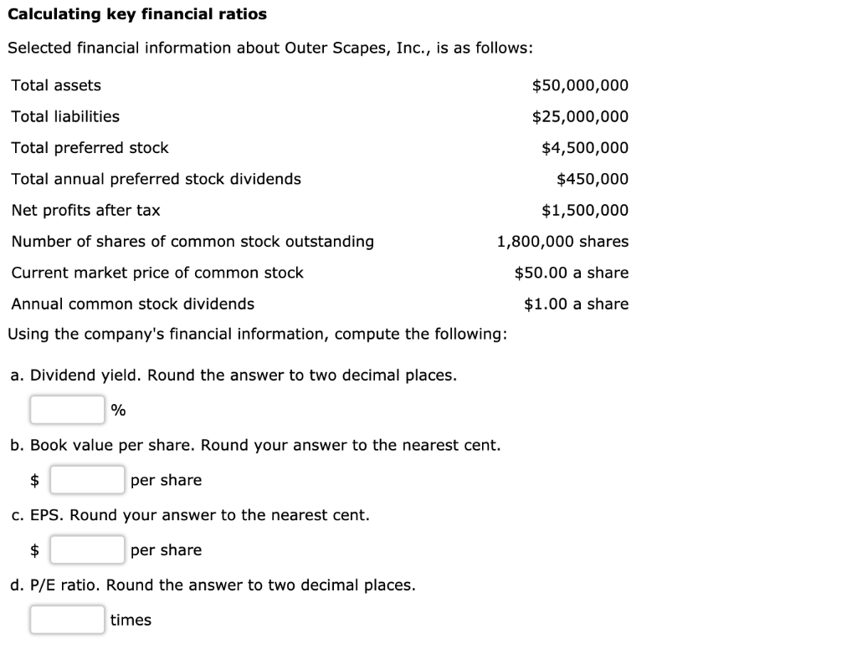Viewport: 857px width, 664px height.
Task: Click the P/E ratio times input box
Action: [66, 619]
